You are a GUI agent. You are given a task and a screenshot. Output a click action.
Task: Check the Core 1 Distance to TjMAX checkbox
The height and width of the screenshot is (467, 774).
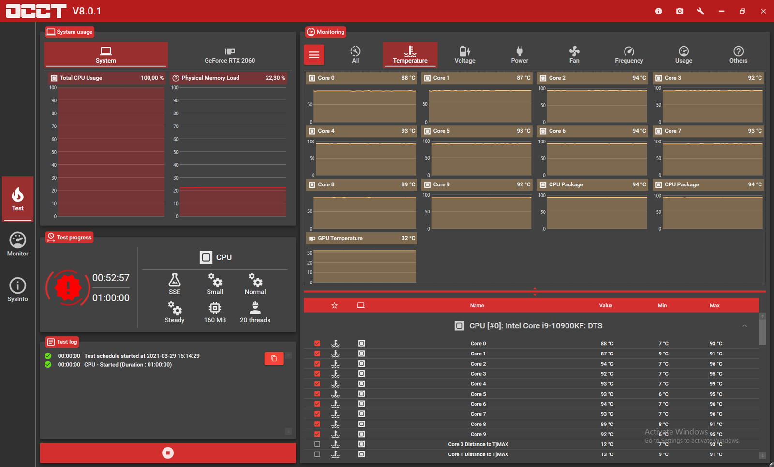click(317, 454)
